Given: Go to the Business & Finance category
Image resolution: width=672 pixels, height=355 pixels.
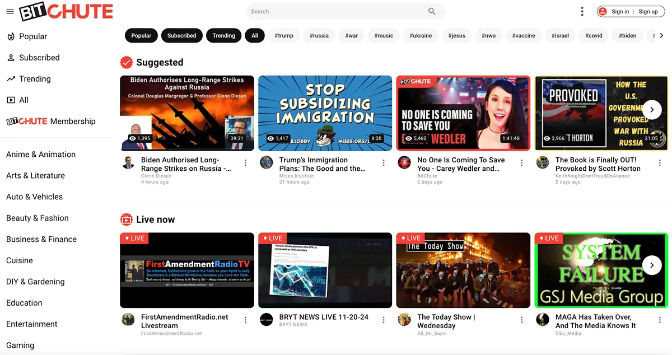Looking at the screenshot, I should tap(41, 239).
